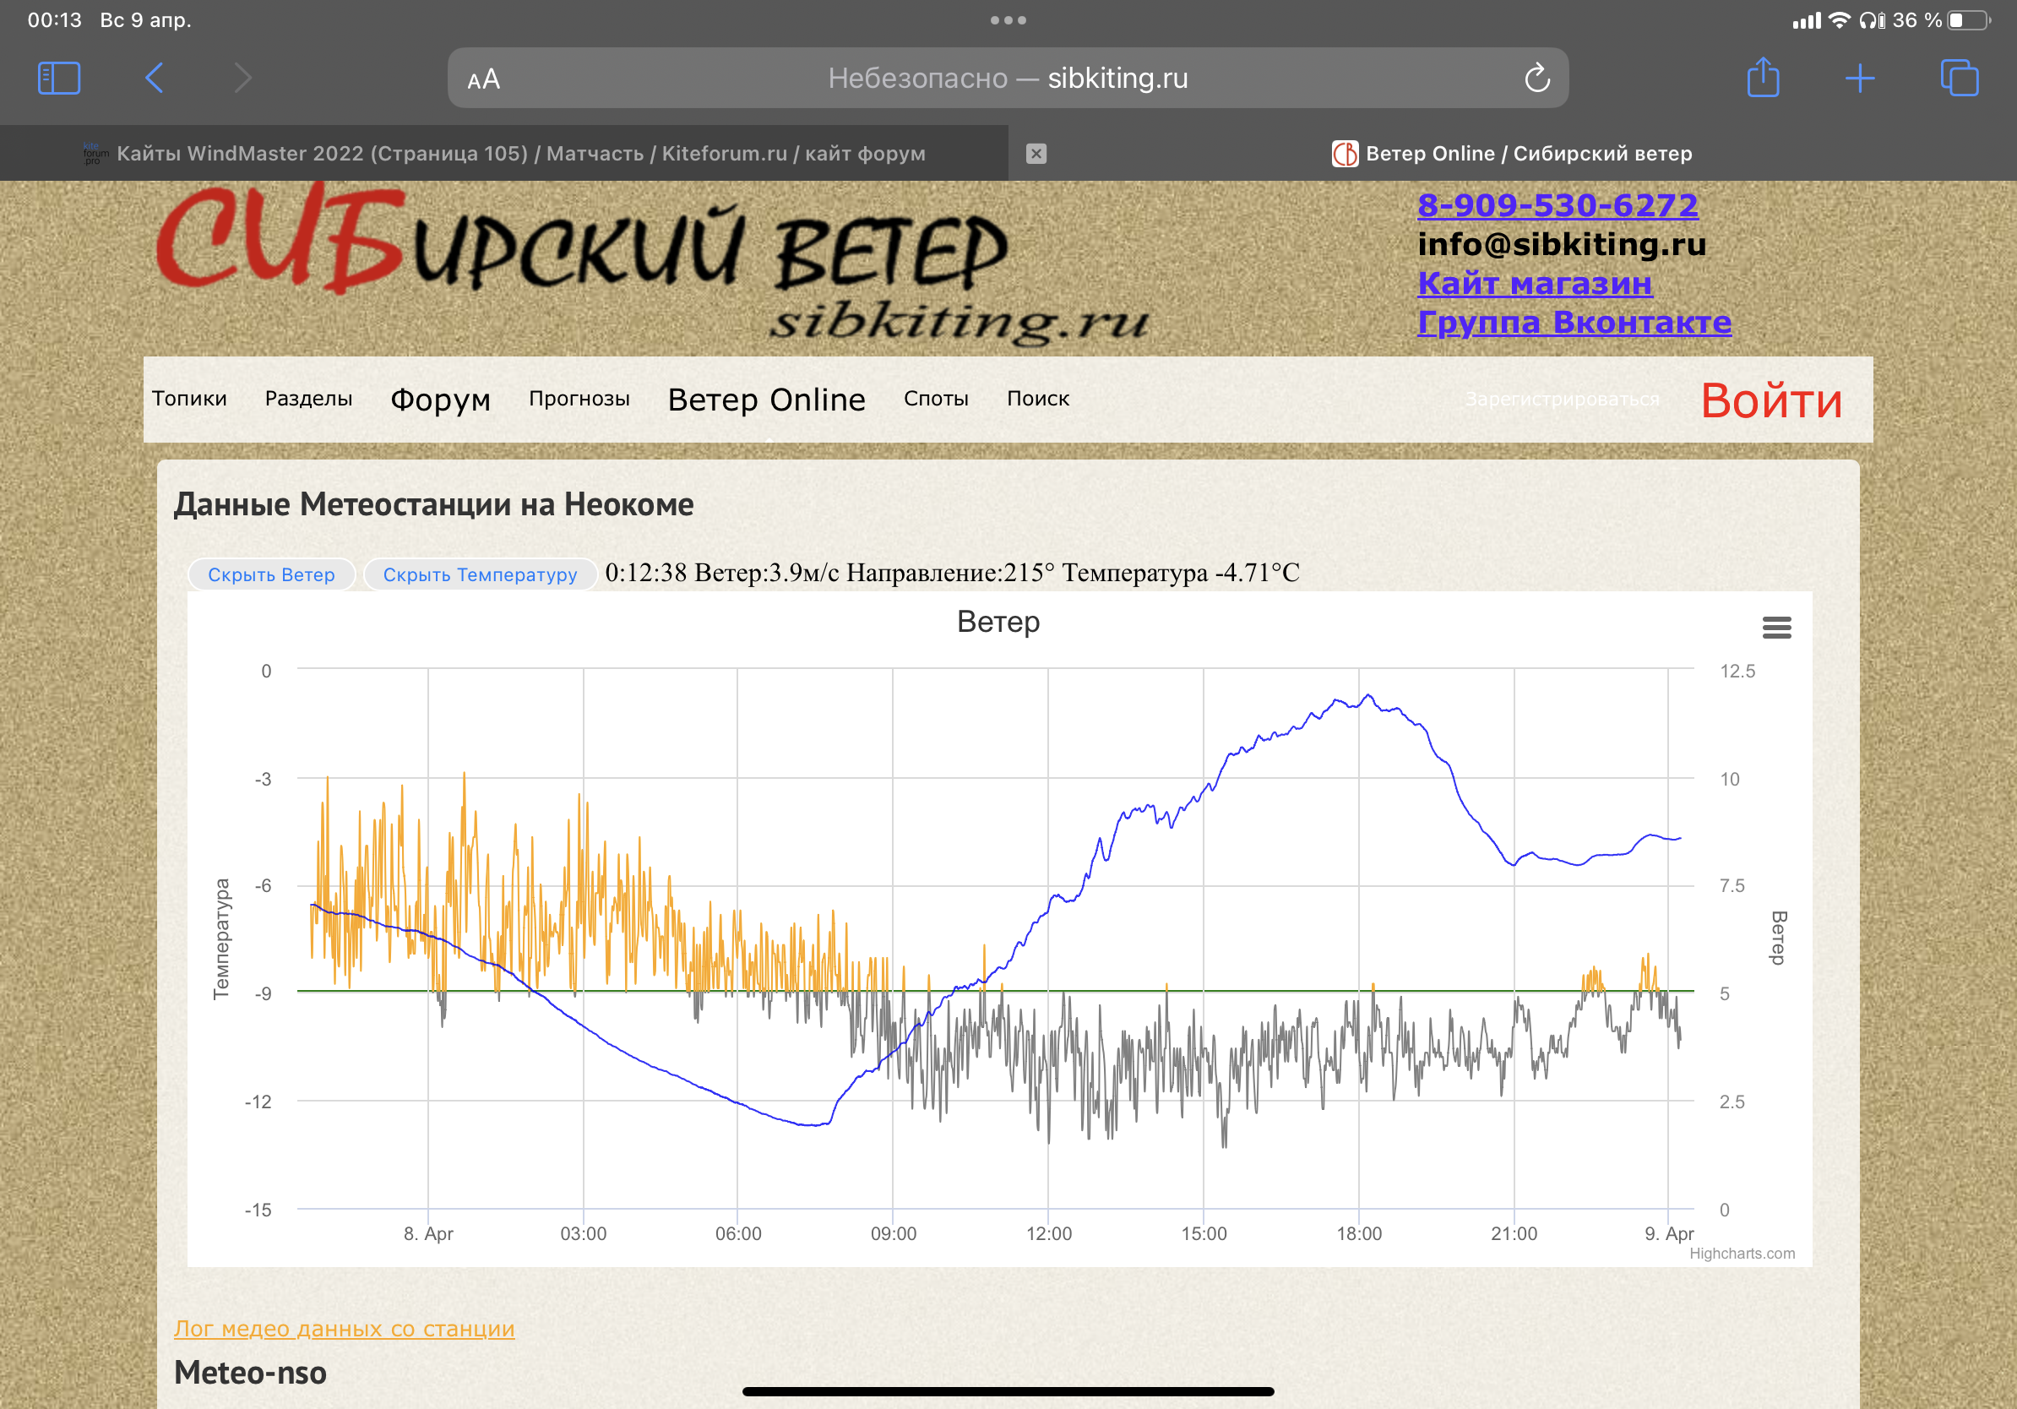The width and height of the screenshot is (2017, 1409).
Task: Open a new tab with the plus icon
Action: (x=1859, y=79)
